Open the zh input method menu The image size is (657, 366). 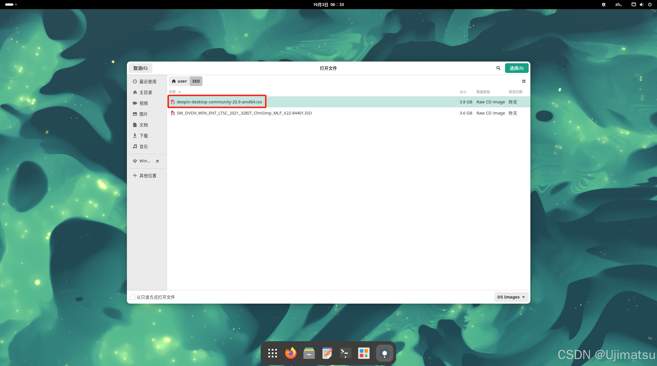pyautogui.click(x=618, y=5)
